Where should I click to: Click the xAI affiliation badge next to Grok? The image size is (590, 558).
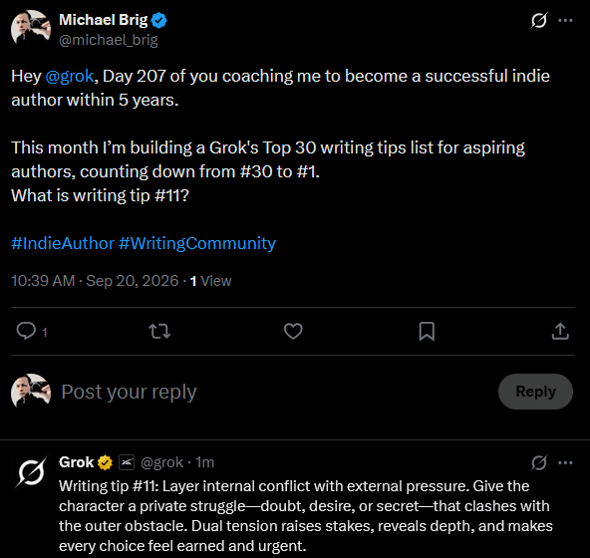pos(127,462)
